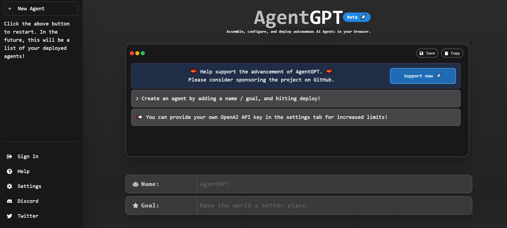
Task: Focus the agent Name input field
Action: 334,184
